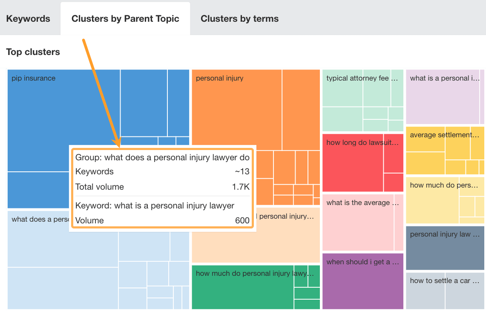The width and height of the screenshot is (486, 315).
Task: Select Clusters by Parent Topic tab
Action: tap(125, 19)
